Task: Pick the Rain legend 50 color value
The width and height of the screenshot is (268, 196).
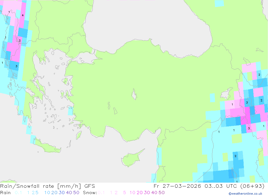Action: (x=76, y=193)
